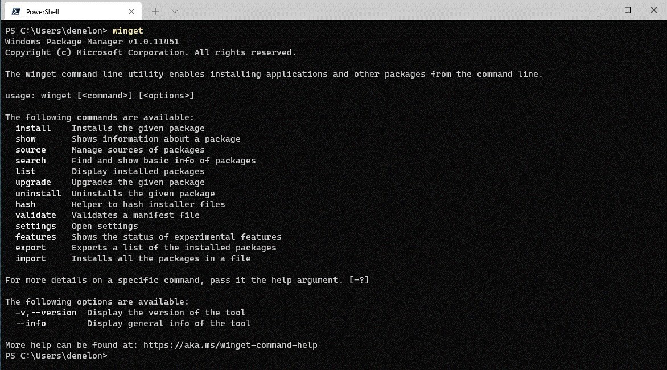Screen dimensions: 667x370
Task: Open a new tab with the plus button
Action: point(155,11)
